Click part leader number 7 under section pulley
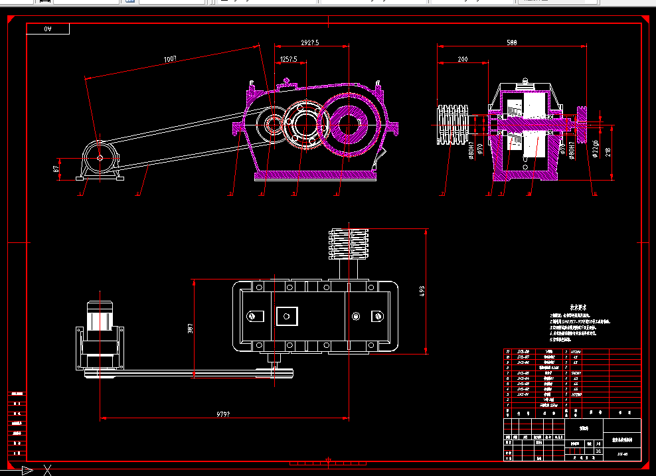The image size is (656, 476). [442, 194]
